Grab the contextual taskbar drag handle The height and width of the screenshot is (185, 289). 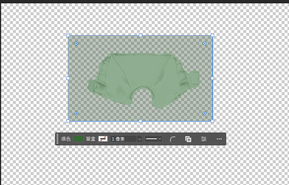coord(58,139)
